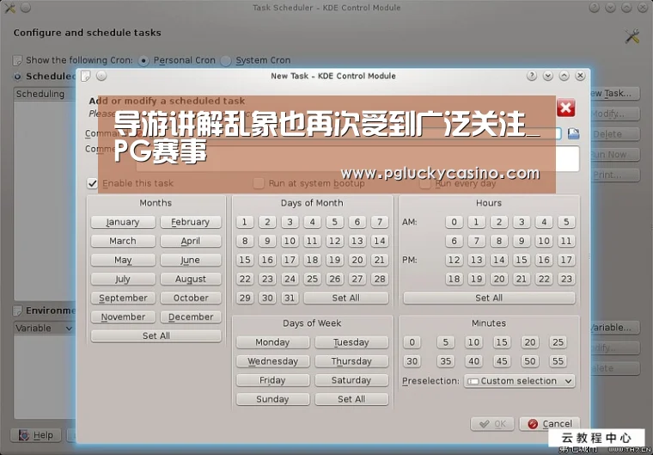Click Set All under Months
The width and height of the screenshot is (653, 455).
(x=156, y=335)
